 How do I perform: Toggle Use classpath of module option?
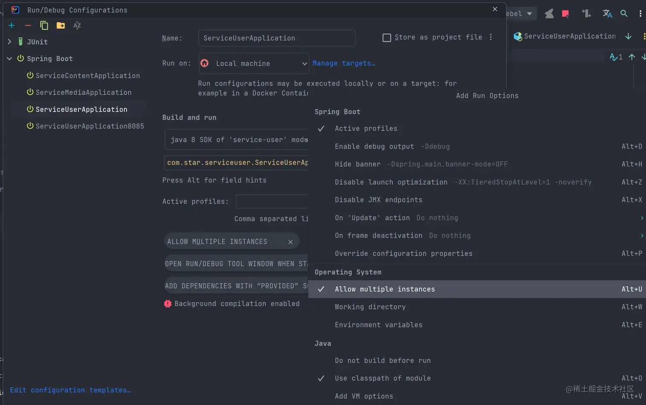click(x=382, y=378)
